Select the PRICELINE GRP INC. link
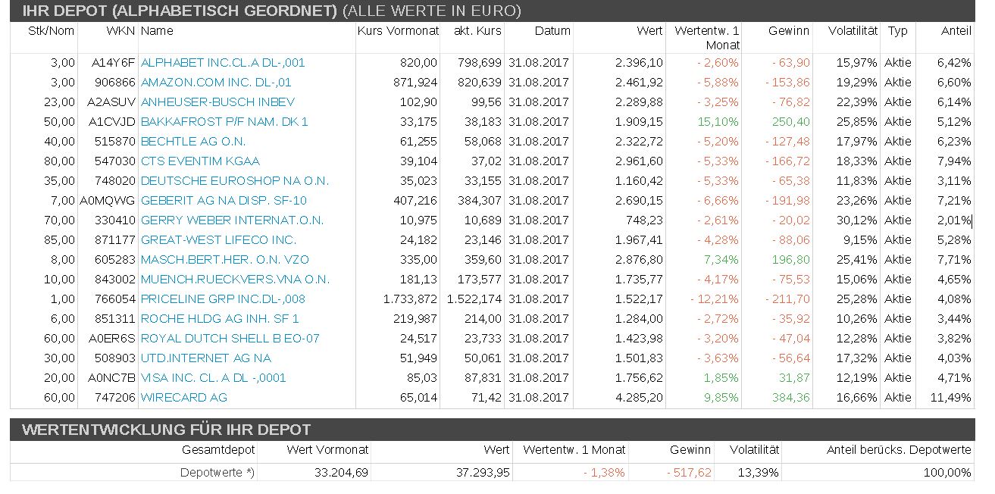The width and height of the screenshot is (995, 494). click(223, 299)
